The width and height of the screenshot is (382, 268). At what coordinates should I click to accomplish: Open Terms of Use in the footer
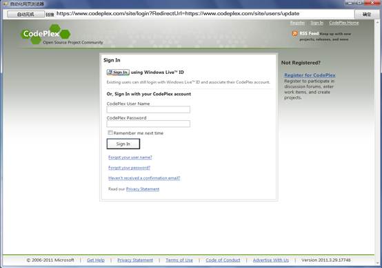179,260
